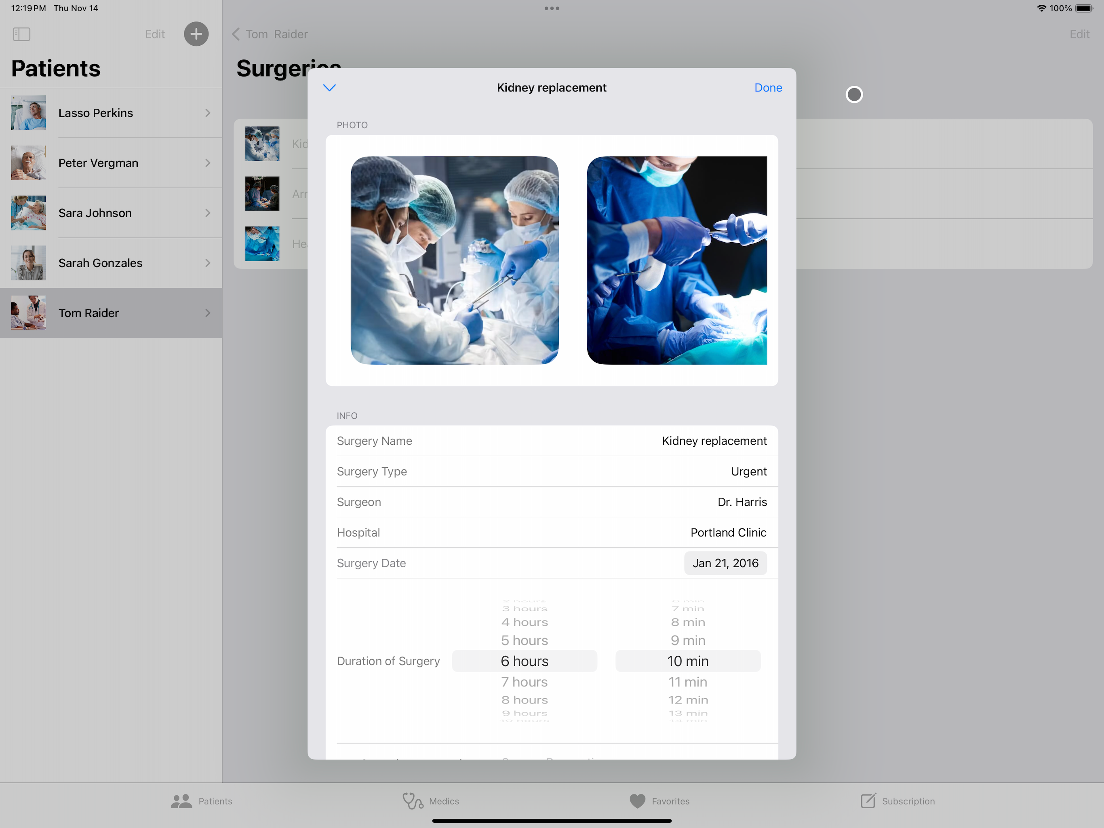The image size is (1104, 828).
Task: Collapse the Kidney replacement sheet with chevron
Action: (x=329, y=88)
